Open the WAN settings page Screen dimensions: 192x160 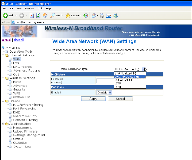[17, 59]
